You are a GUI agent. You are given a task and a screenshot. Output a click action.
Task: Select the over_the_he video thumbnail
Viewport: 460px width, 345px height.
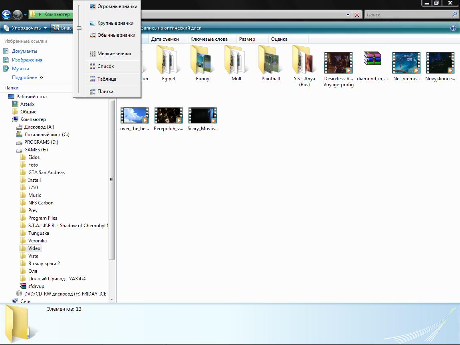pos(135,116)
